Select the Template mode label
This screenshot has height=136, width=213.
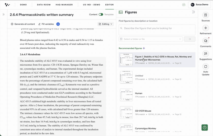click(109, 15)
